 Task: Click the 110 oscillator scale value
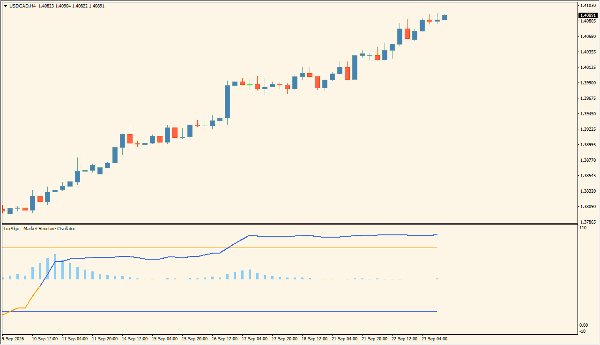click(x=583, y=228)
